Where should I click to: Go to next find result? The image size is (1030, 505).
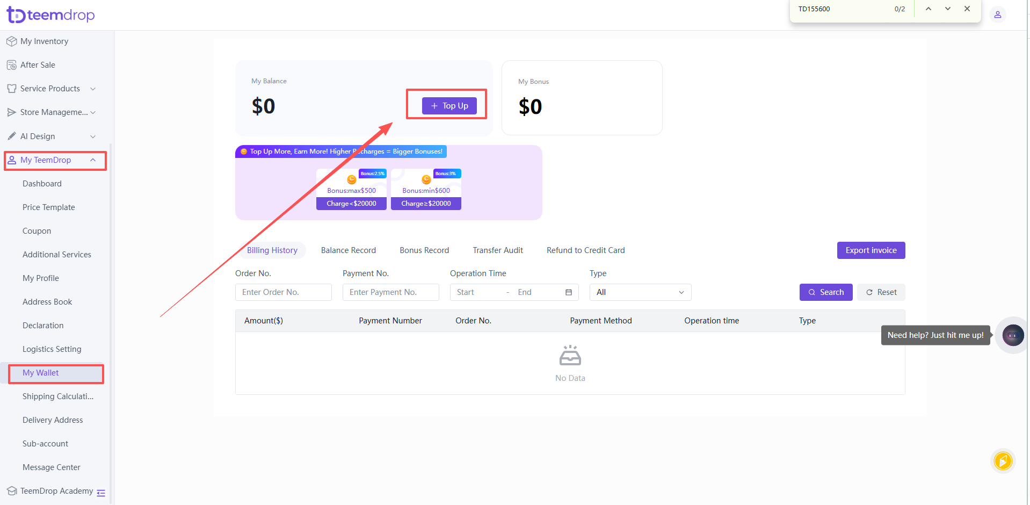[x=948, y=9]
